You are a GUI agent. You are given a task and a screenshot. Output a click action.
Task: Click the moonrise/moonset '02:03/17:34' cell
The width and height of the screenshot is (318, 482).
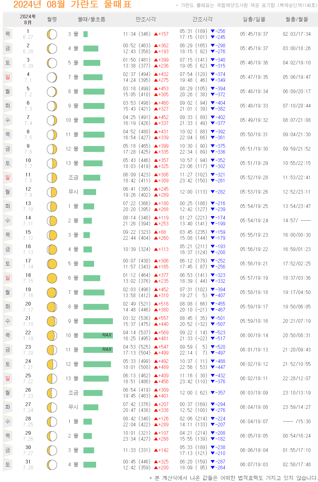click(297, 34)
